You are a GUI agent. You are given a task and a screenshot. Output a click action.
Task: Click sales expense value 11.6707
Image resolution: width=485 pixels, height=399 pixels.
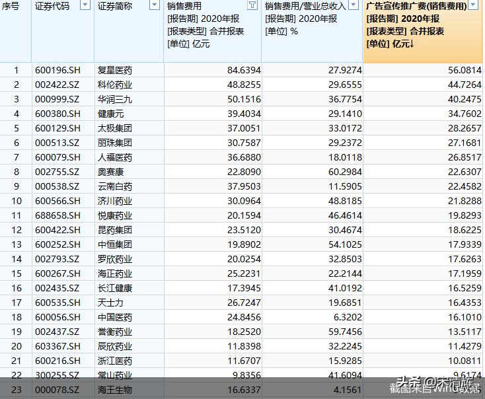tap(244, 361)
